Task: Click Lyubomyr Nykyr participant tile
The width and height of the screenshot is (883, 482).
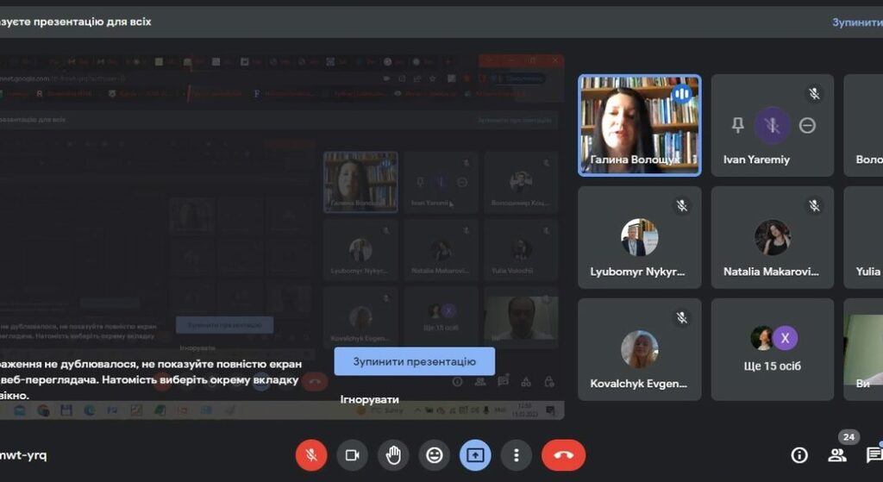Action: (x=639, y=237)
